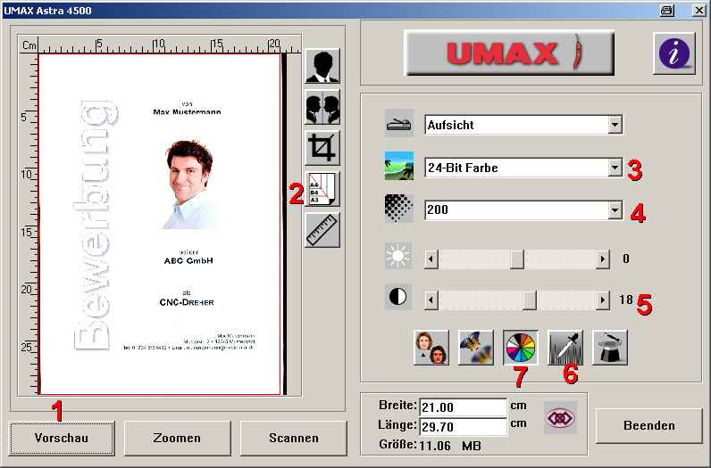Select the crop frame tool
This screenshot has height=468, width=711.
point(322,148)
